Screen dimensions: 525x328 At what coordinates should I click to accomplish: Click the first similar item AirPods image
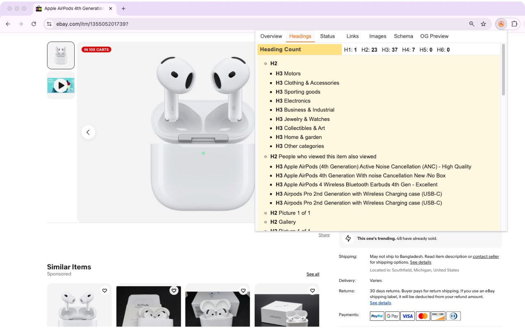[79, 305]
